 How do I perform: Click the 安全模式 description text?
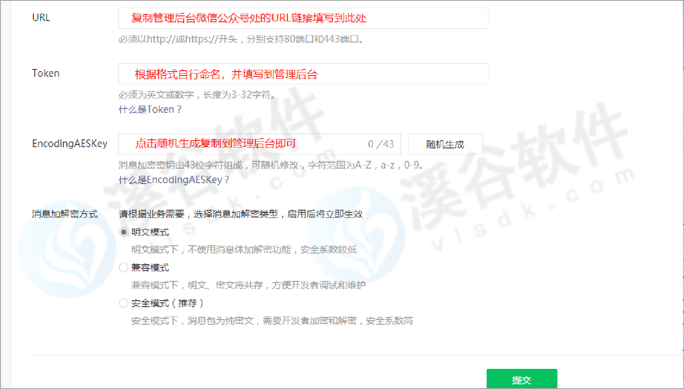[272, 321]
